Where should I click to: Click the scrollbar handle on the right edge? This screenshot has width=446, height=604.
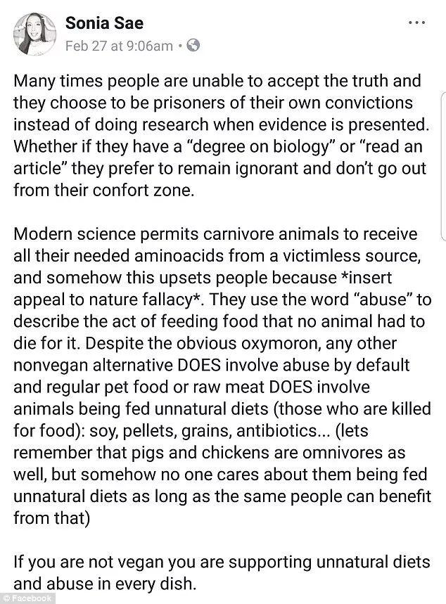pos(443,167)
